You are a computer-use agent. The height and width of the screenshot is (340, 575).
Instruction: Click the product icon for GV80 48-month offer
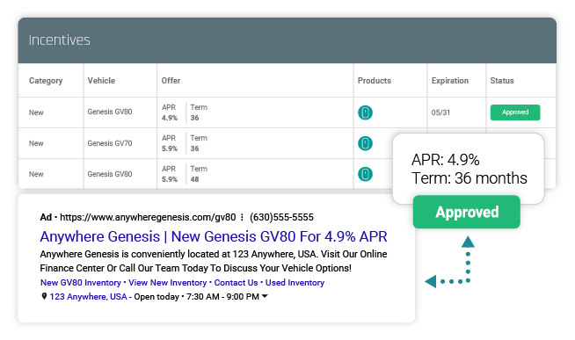[x=365, y=174]
